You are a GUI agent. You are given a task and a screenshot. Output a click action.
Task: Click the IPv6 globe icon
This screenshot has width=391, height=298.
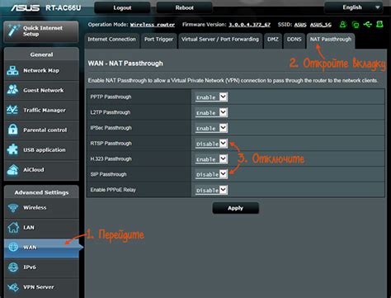[13, 267]
